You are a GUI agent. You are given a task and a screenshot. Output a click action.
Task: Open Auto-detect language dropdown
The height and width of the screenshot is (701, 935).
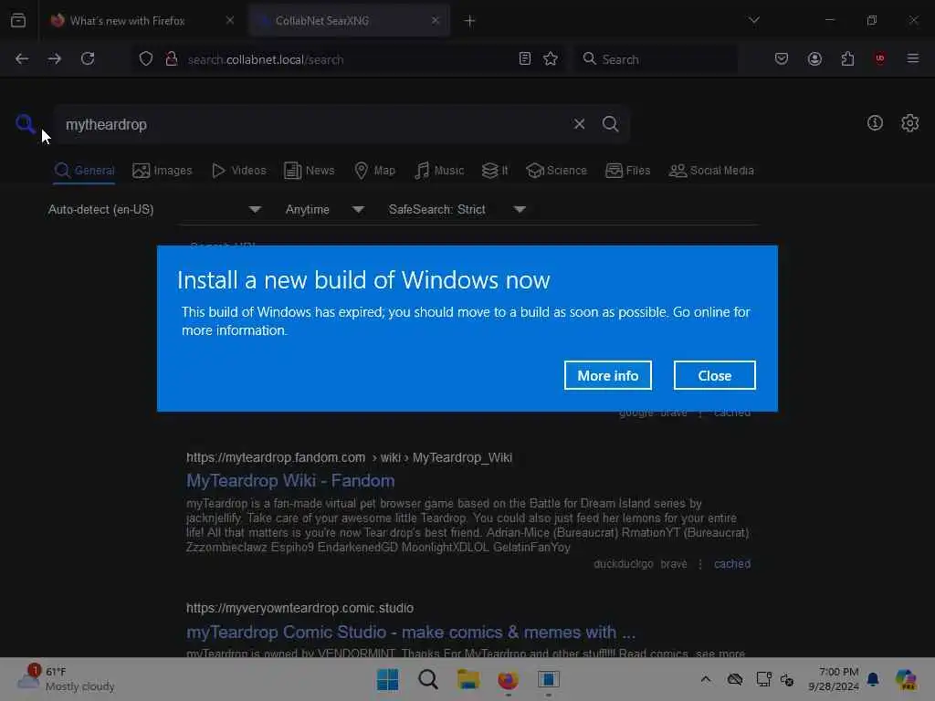coord(154,209)
